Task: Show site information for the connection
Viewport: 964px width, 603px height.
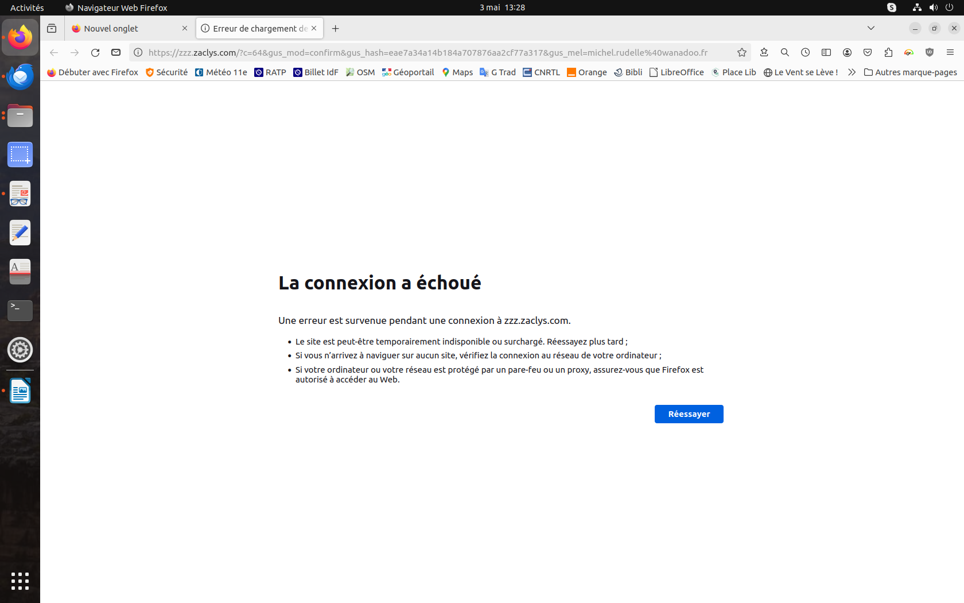Action: tap(138, 53)
